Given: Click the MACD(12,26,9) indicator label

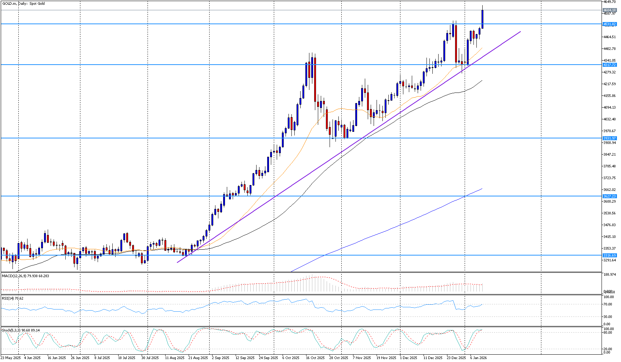Looking at the screenshot, I should click(x=25, y=276).
